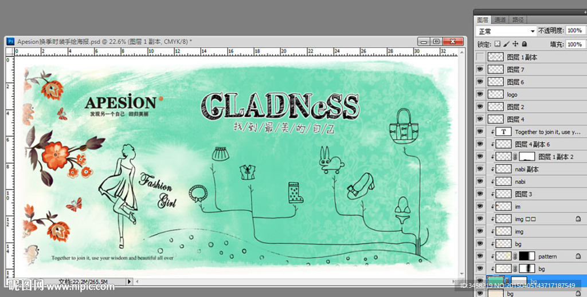This screenshot has width=587, height=297.
Task: Show the hidden 图层 1 副本 layer
Action: click(x=480, y=57)
